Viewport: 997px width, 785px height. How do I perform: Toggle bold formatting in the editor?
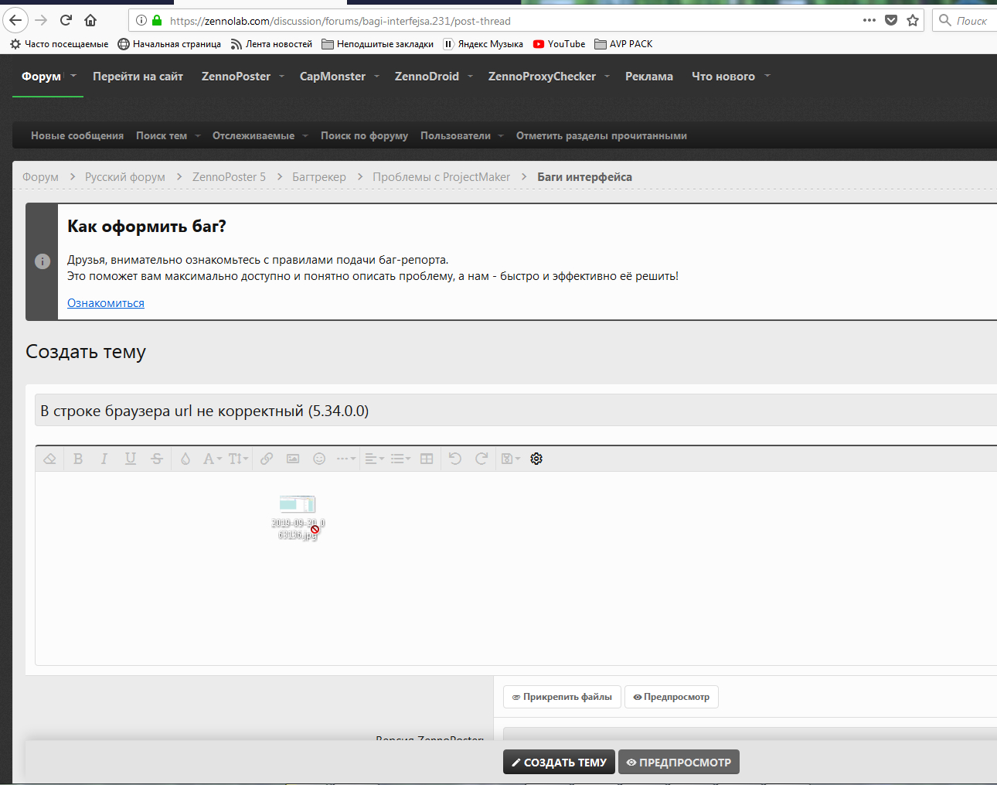tap(78, 459)
